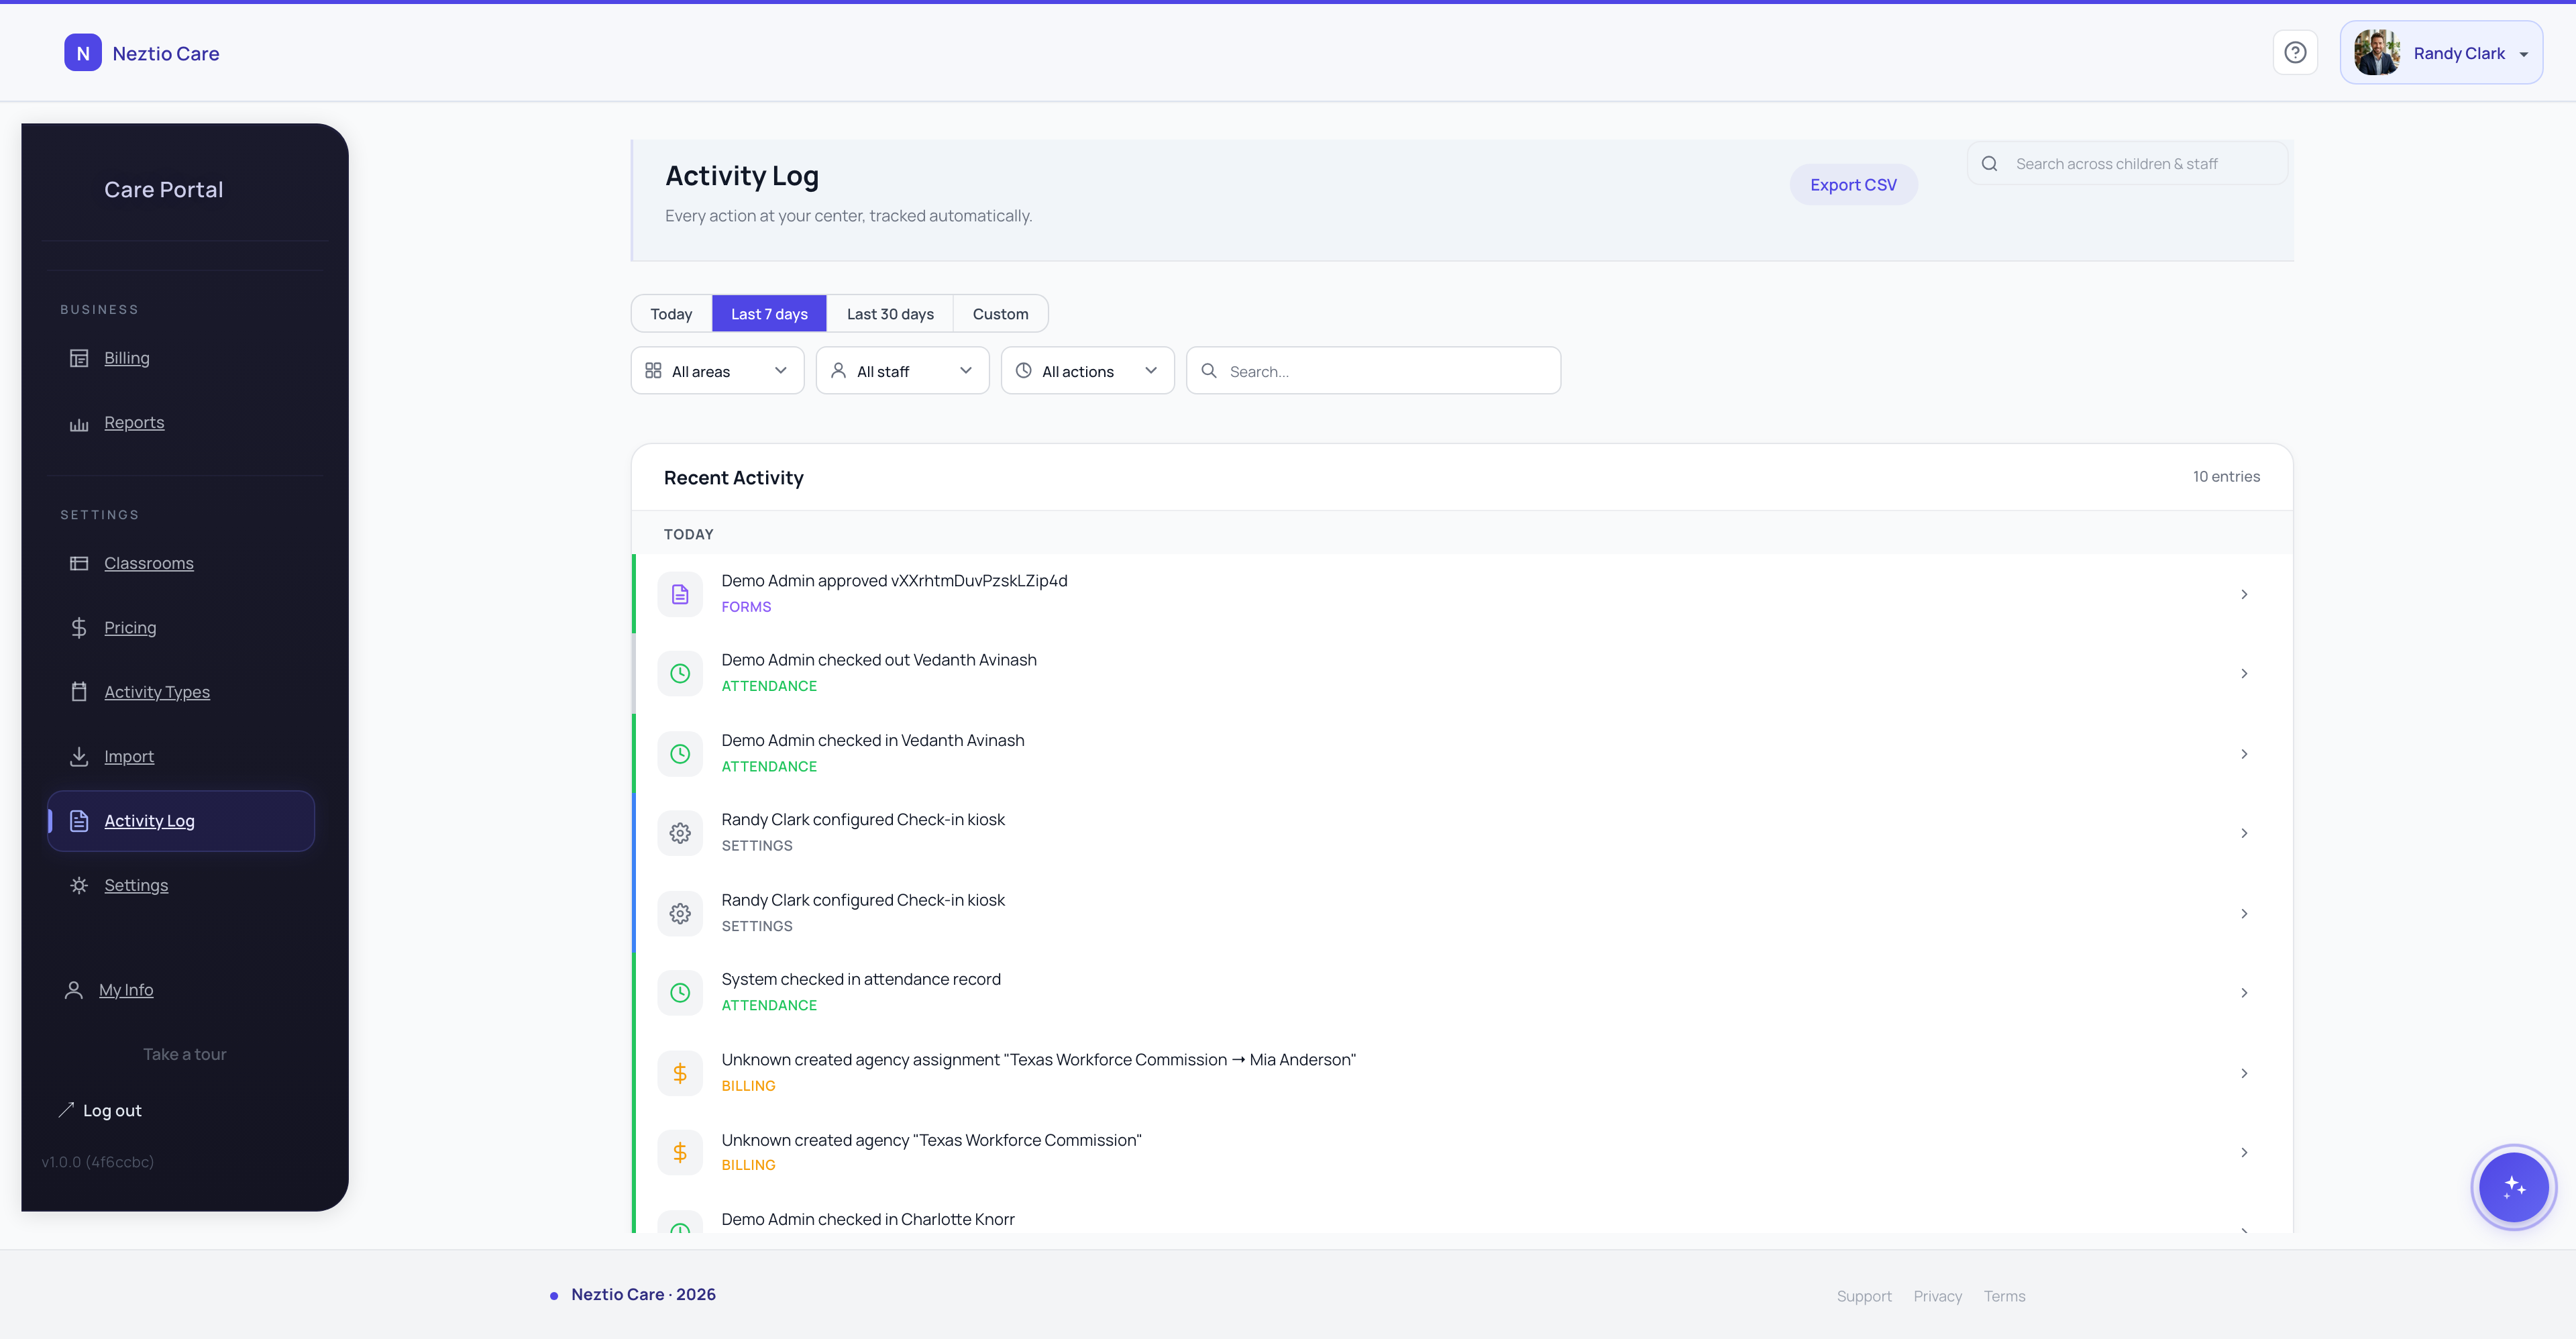Click the gear icon on the kiosk entry

point(680,832)
